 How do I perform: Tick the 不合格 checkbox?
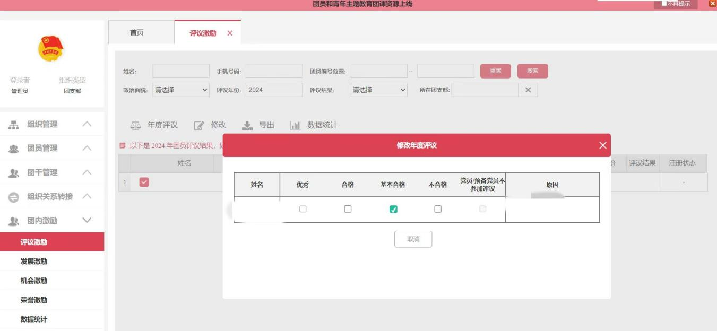[438, 209]
